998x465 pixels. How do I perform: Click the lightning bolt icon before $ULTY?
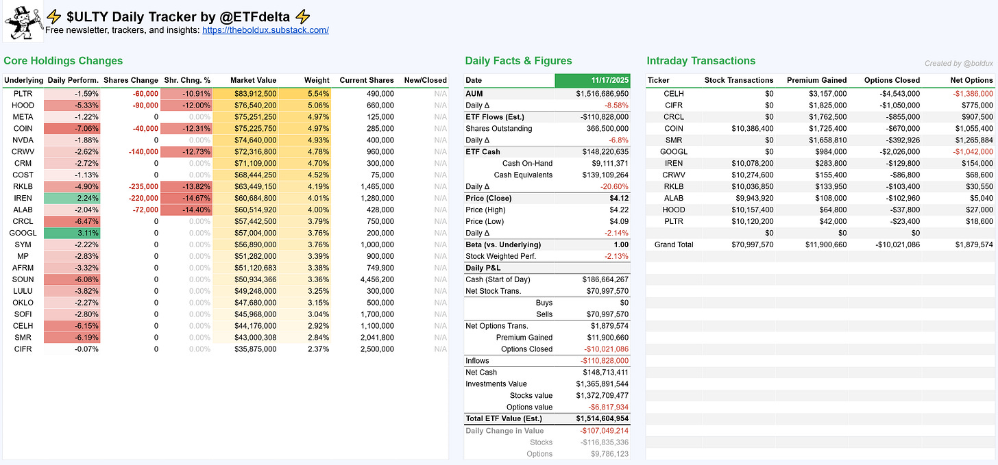pos(55,17)
